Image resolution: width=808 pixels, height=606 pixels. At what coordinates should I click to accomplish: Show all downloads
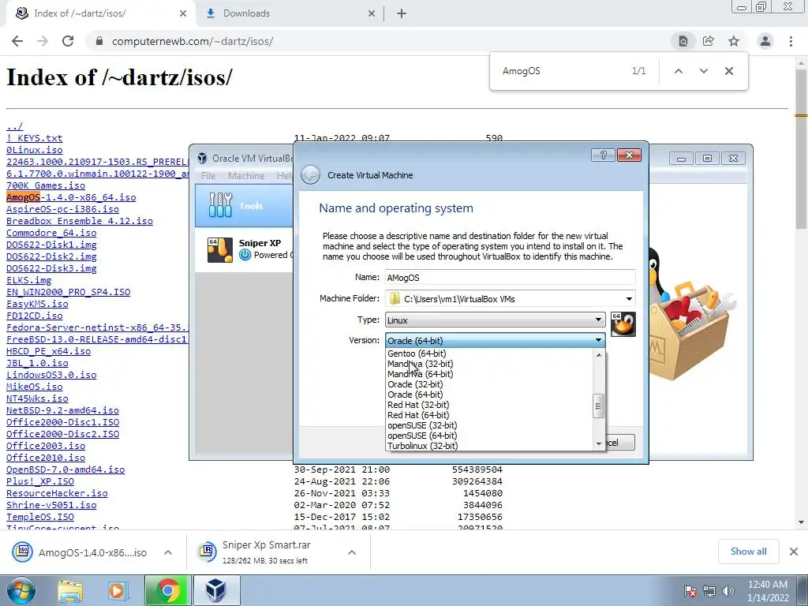tap(748, 552)
